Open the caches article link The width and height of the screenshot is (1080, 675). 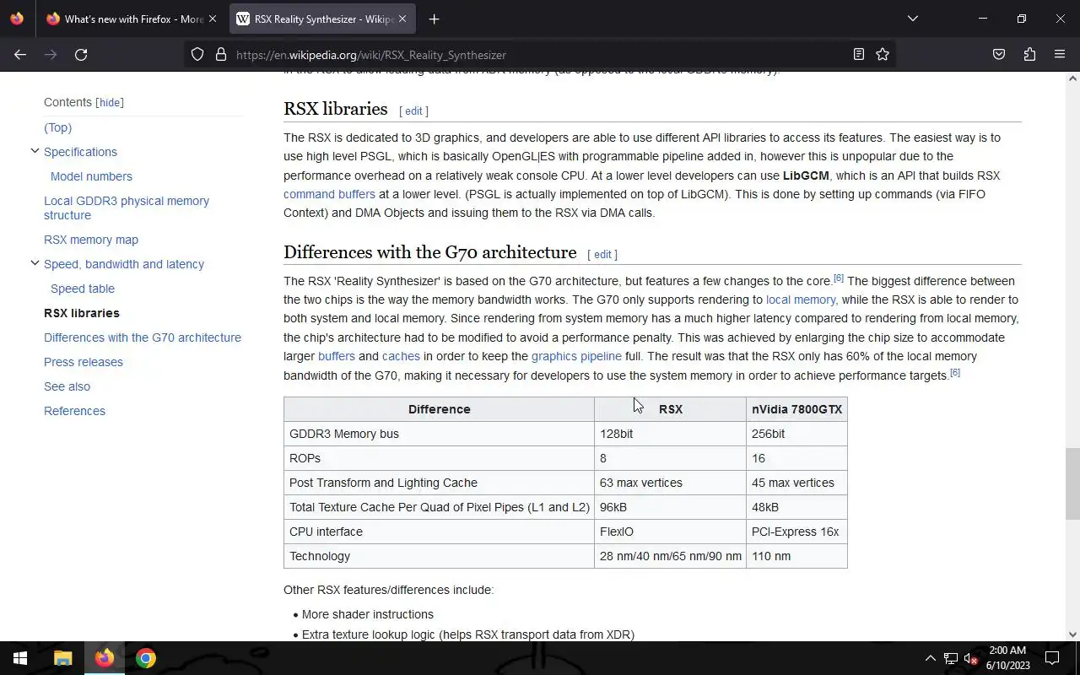[401, 356]
